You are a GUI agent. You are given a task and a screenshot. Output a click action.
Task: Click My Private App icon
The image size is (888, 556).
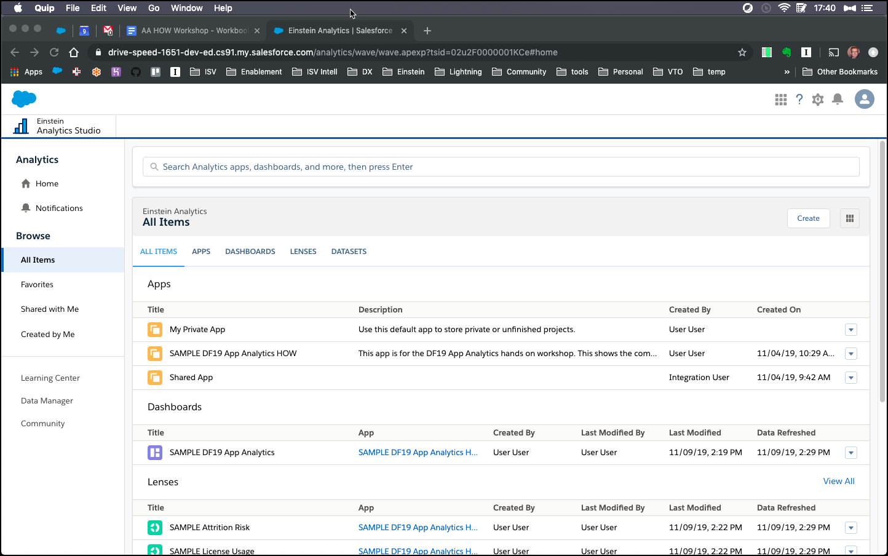155,330
